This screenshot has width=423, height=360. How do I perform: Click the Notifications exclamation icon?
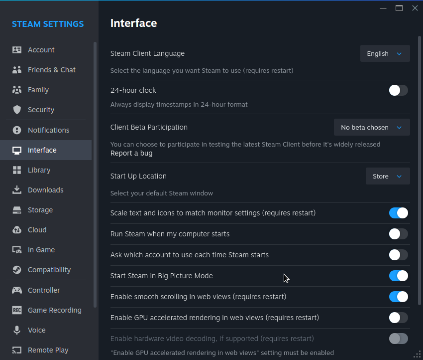pos(17,130)
